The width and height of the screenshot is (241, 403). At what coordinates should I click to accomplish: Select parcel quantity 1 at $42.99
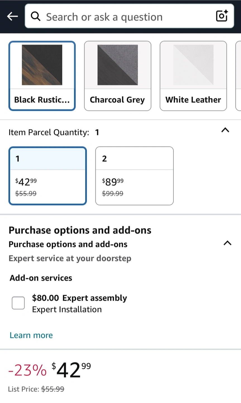coord(48,176)
